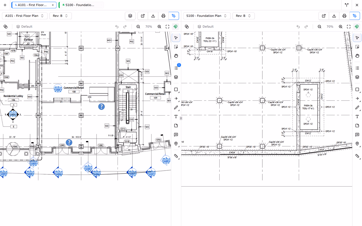This screenshot has height=226, width=362.
Task: Open the markup list with badge 1
Action: coord(176,68)
